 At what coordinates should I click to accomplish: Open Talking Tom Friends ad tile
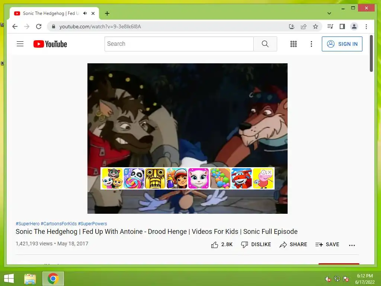112,178
